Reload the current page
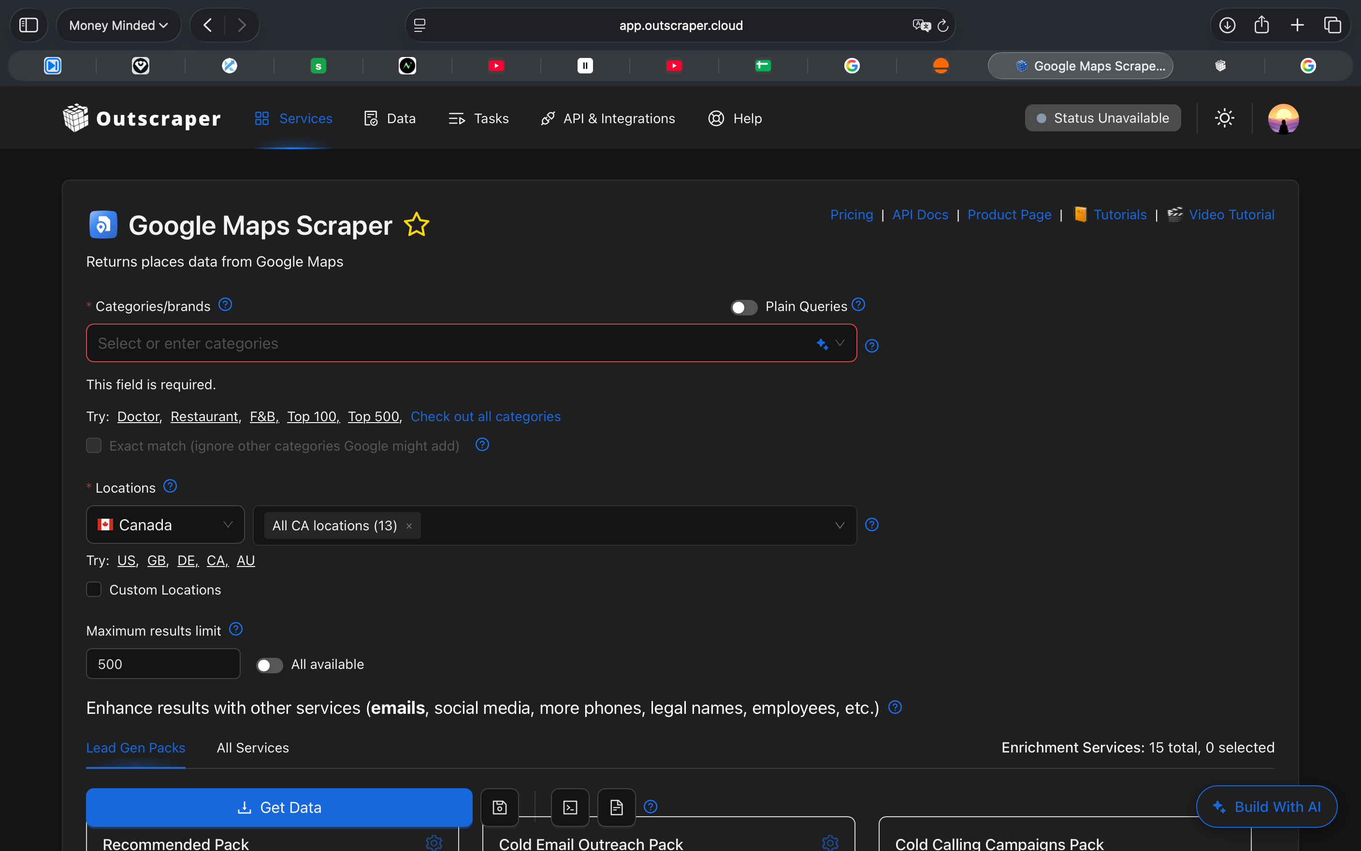 click(943, 25)
